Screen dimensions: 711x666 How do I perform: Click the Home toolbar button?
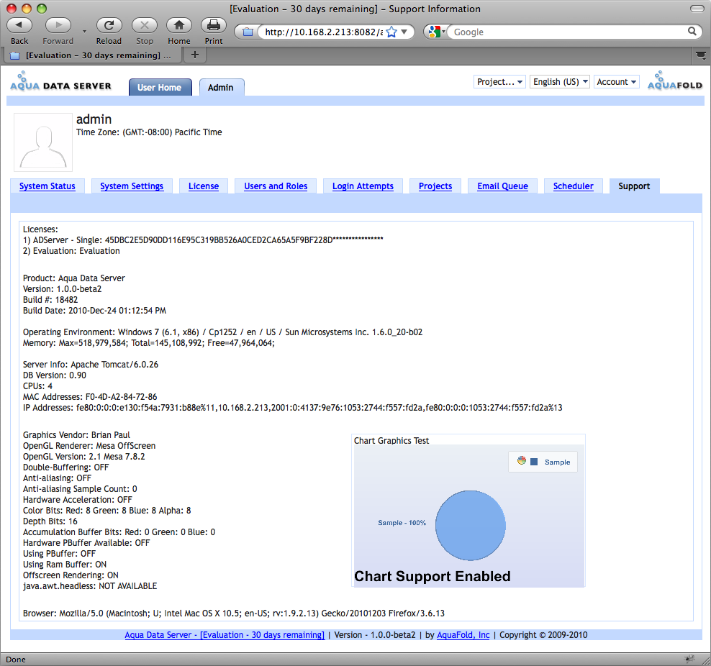(179, 25)
